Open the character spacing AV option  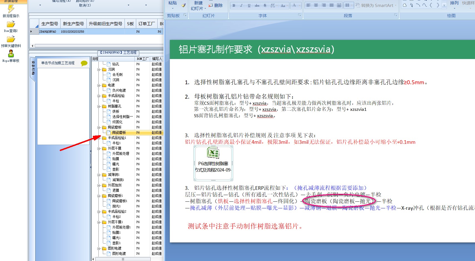[x=273, y=6]
